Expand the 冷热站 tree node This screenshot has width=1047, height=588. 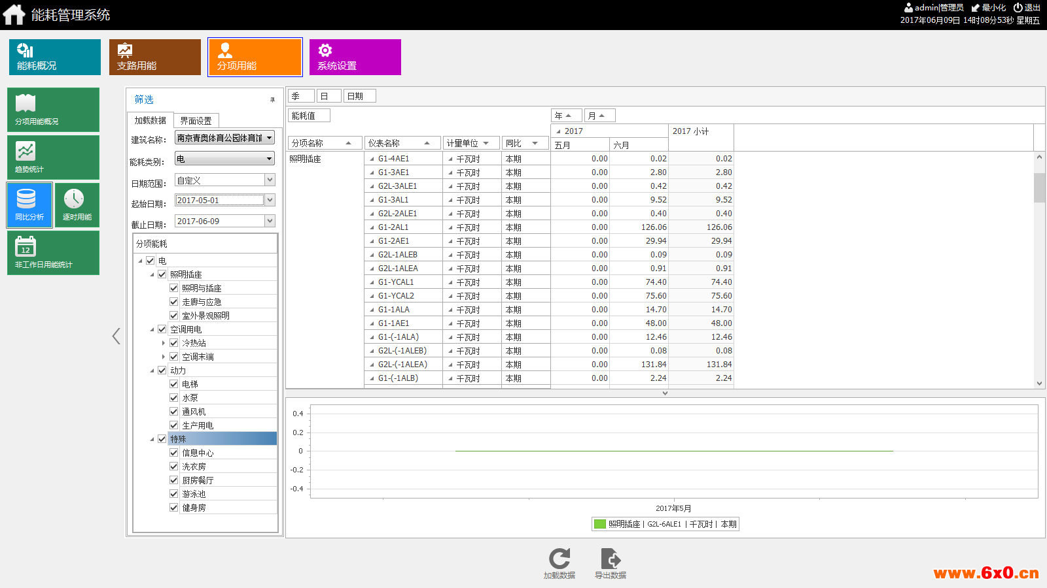click(164, 343)
